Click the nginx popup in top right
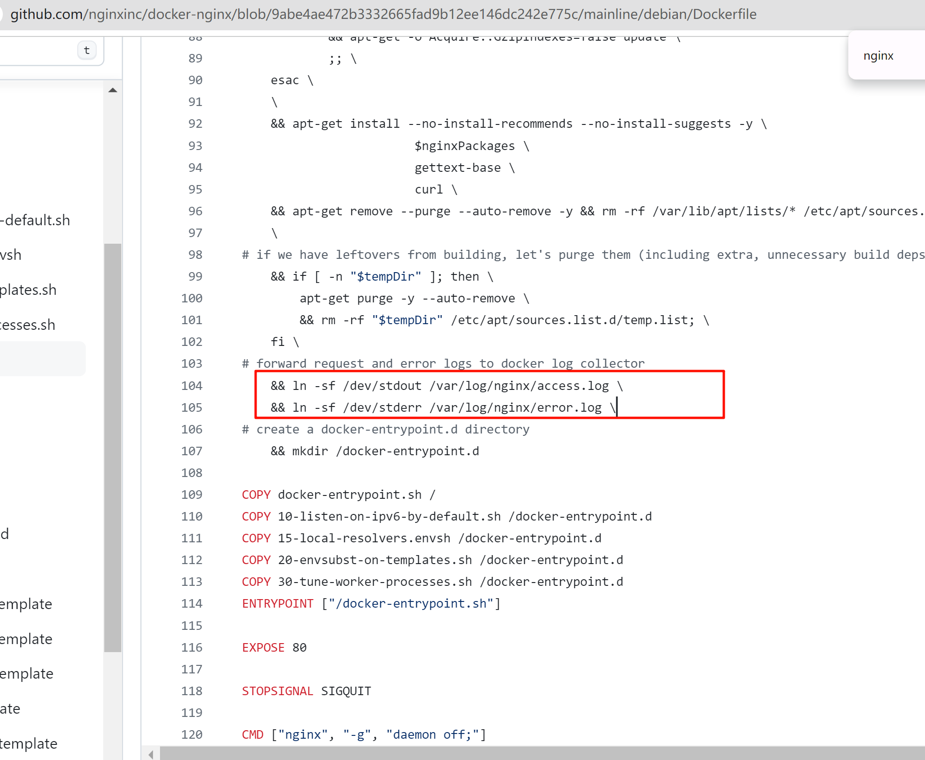 point(879,56)
